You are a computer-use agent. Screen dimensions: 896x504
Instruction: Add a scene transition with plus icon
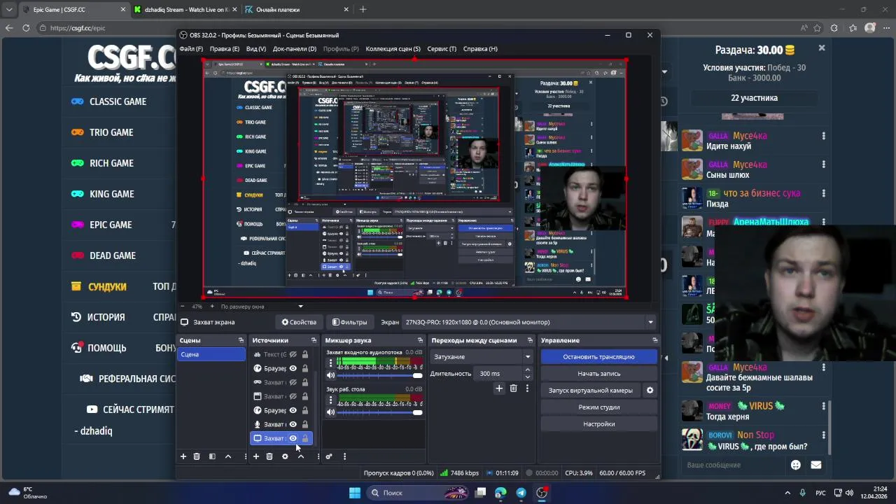tap(499, 388)
